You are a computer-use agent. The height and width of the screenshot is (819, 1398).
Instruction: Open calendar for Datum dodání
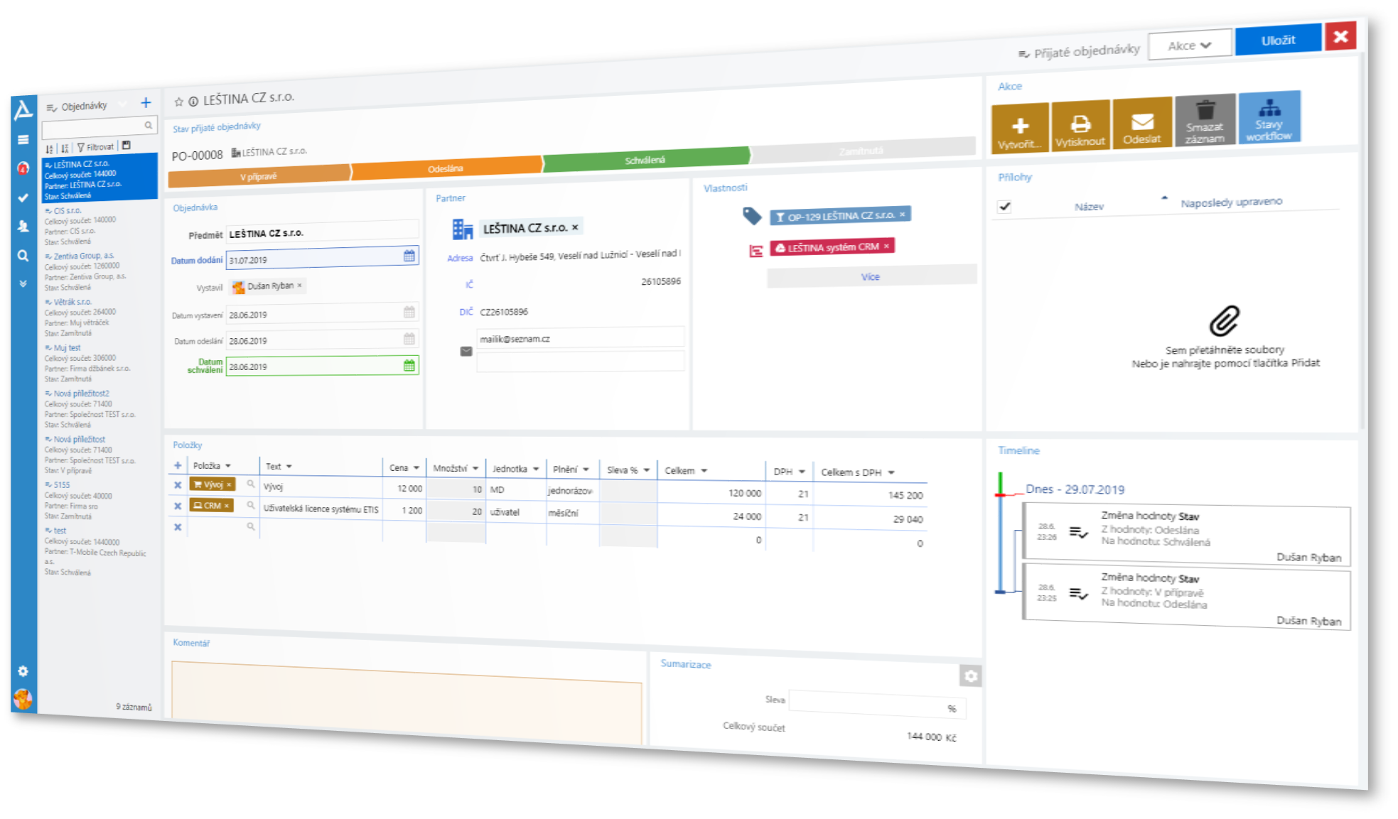tap(409, 256)
